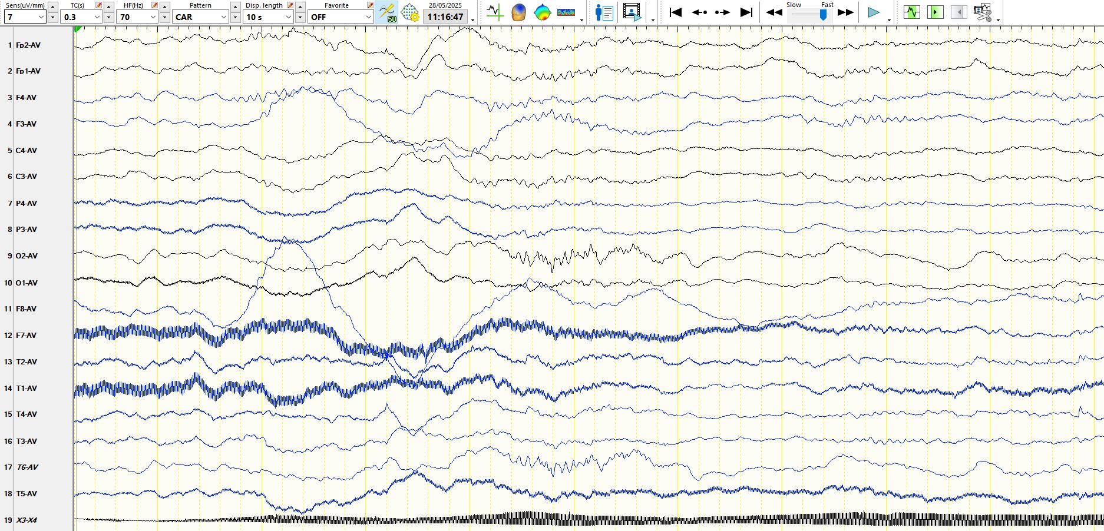Image resolution: width=1104 pixels, height=531 pixels.
Task: Select channel label X3-X4
Action: point(27,520)
